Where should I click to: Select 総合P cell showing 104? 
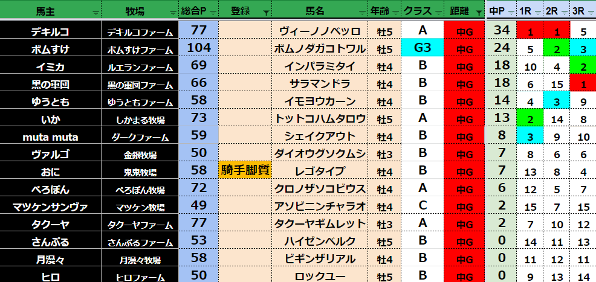click(x=198, y=48)
